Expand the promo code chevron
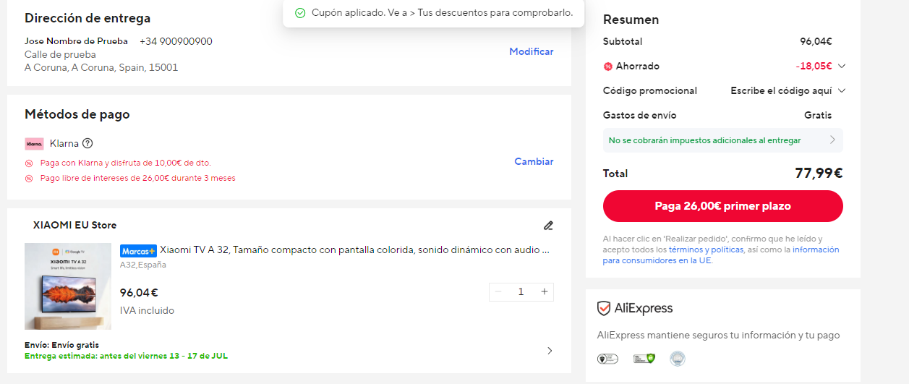909x384 pixels. pyautogui.click(x=841, y=91)
